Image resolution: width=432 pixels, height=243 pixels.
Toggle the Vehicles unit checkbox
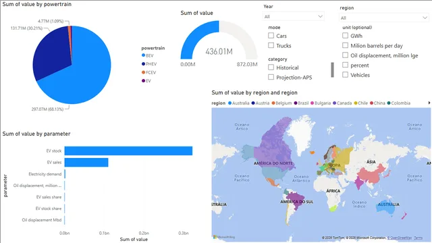(345, 75)
